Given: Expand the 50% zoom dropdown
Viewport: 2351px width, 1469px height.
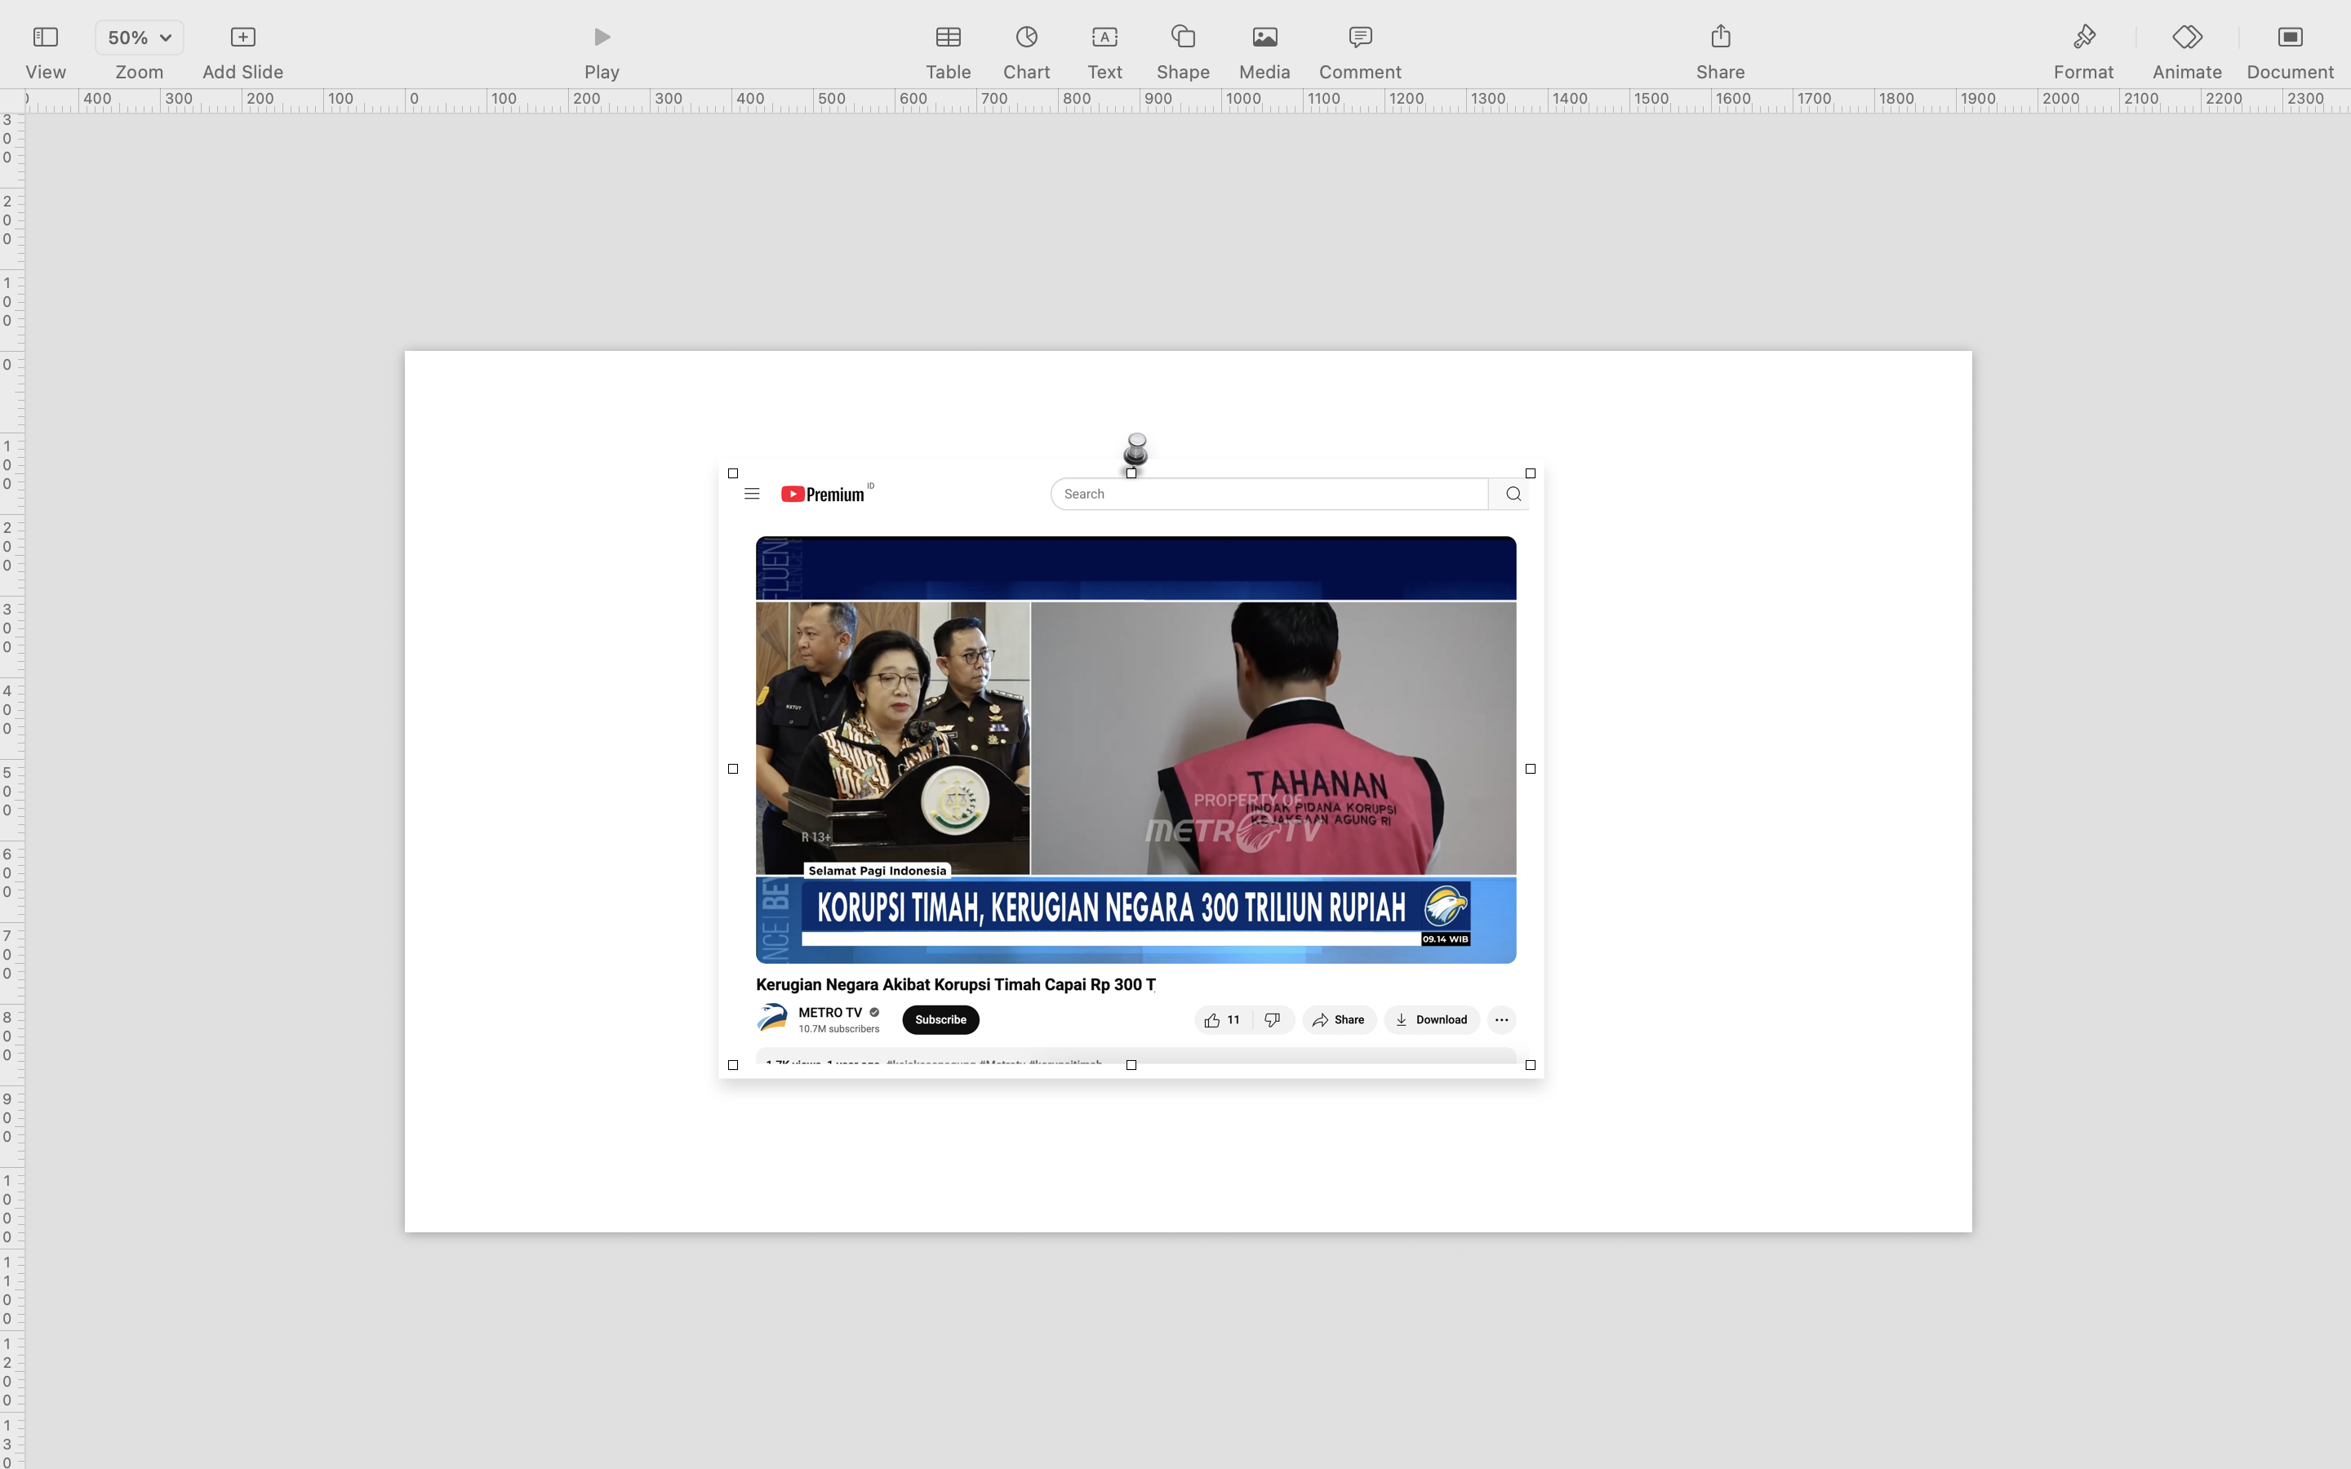Looking at the screenshot, I should coord(139,38).
